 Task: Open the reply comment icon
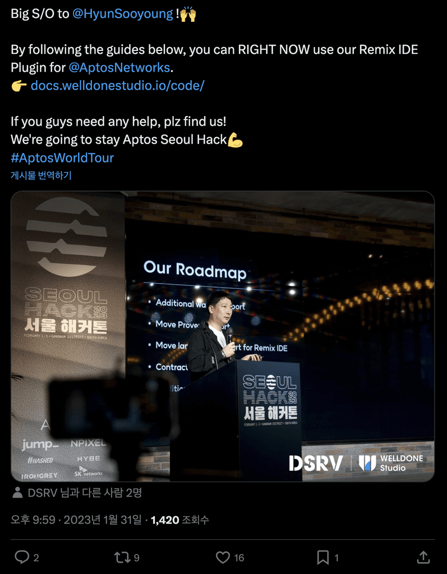(22, 557)
